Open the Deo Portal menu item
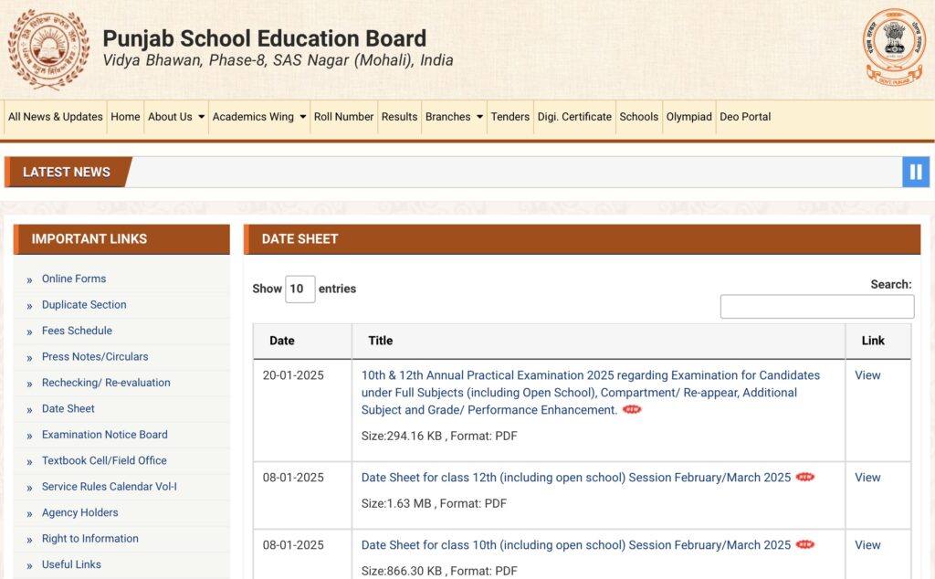The width and height of the screenshot is (935, 579). point(745,117)
